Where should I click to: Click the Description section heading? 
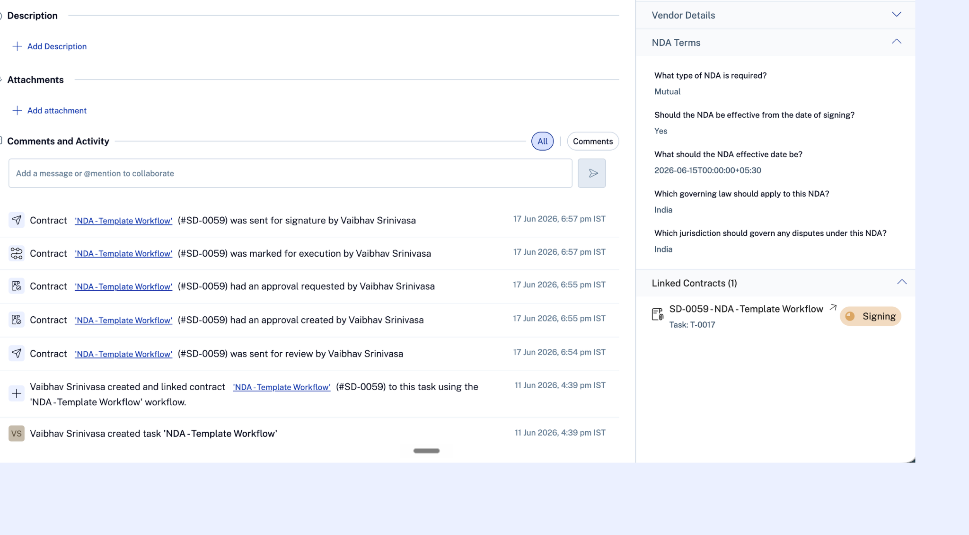32,16
